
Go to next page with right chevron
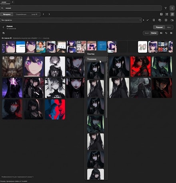pyautogui.click(x=49, y=14)
